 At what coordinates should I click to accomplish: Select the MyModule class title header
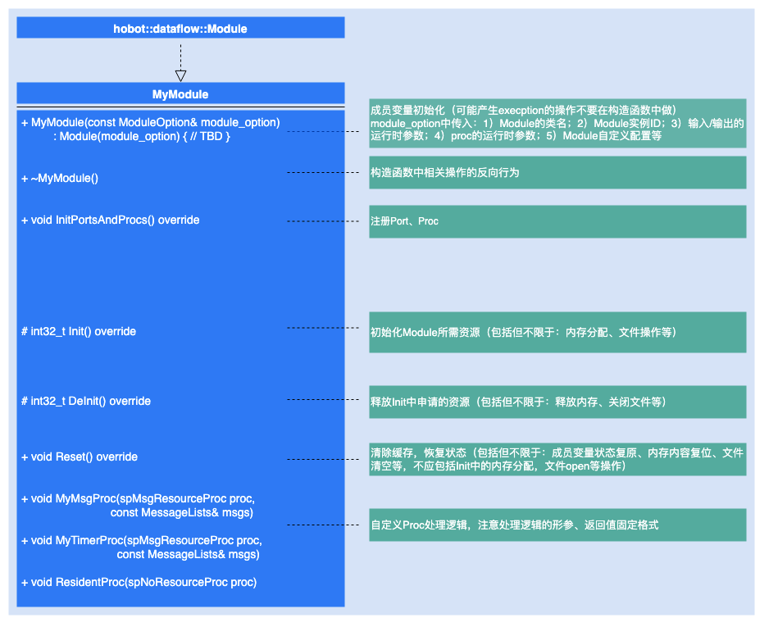[180, 94]
